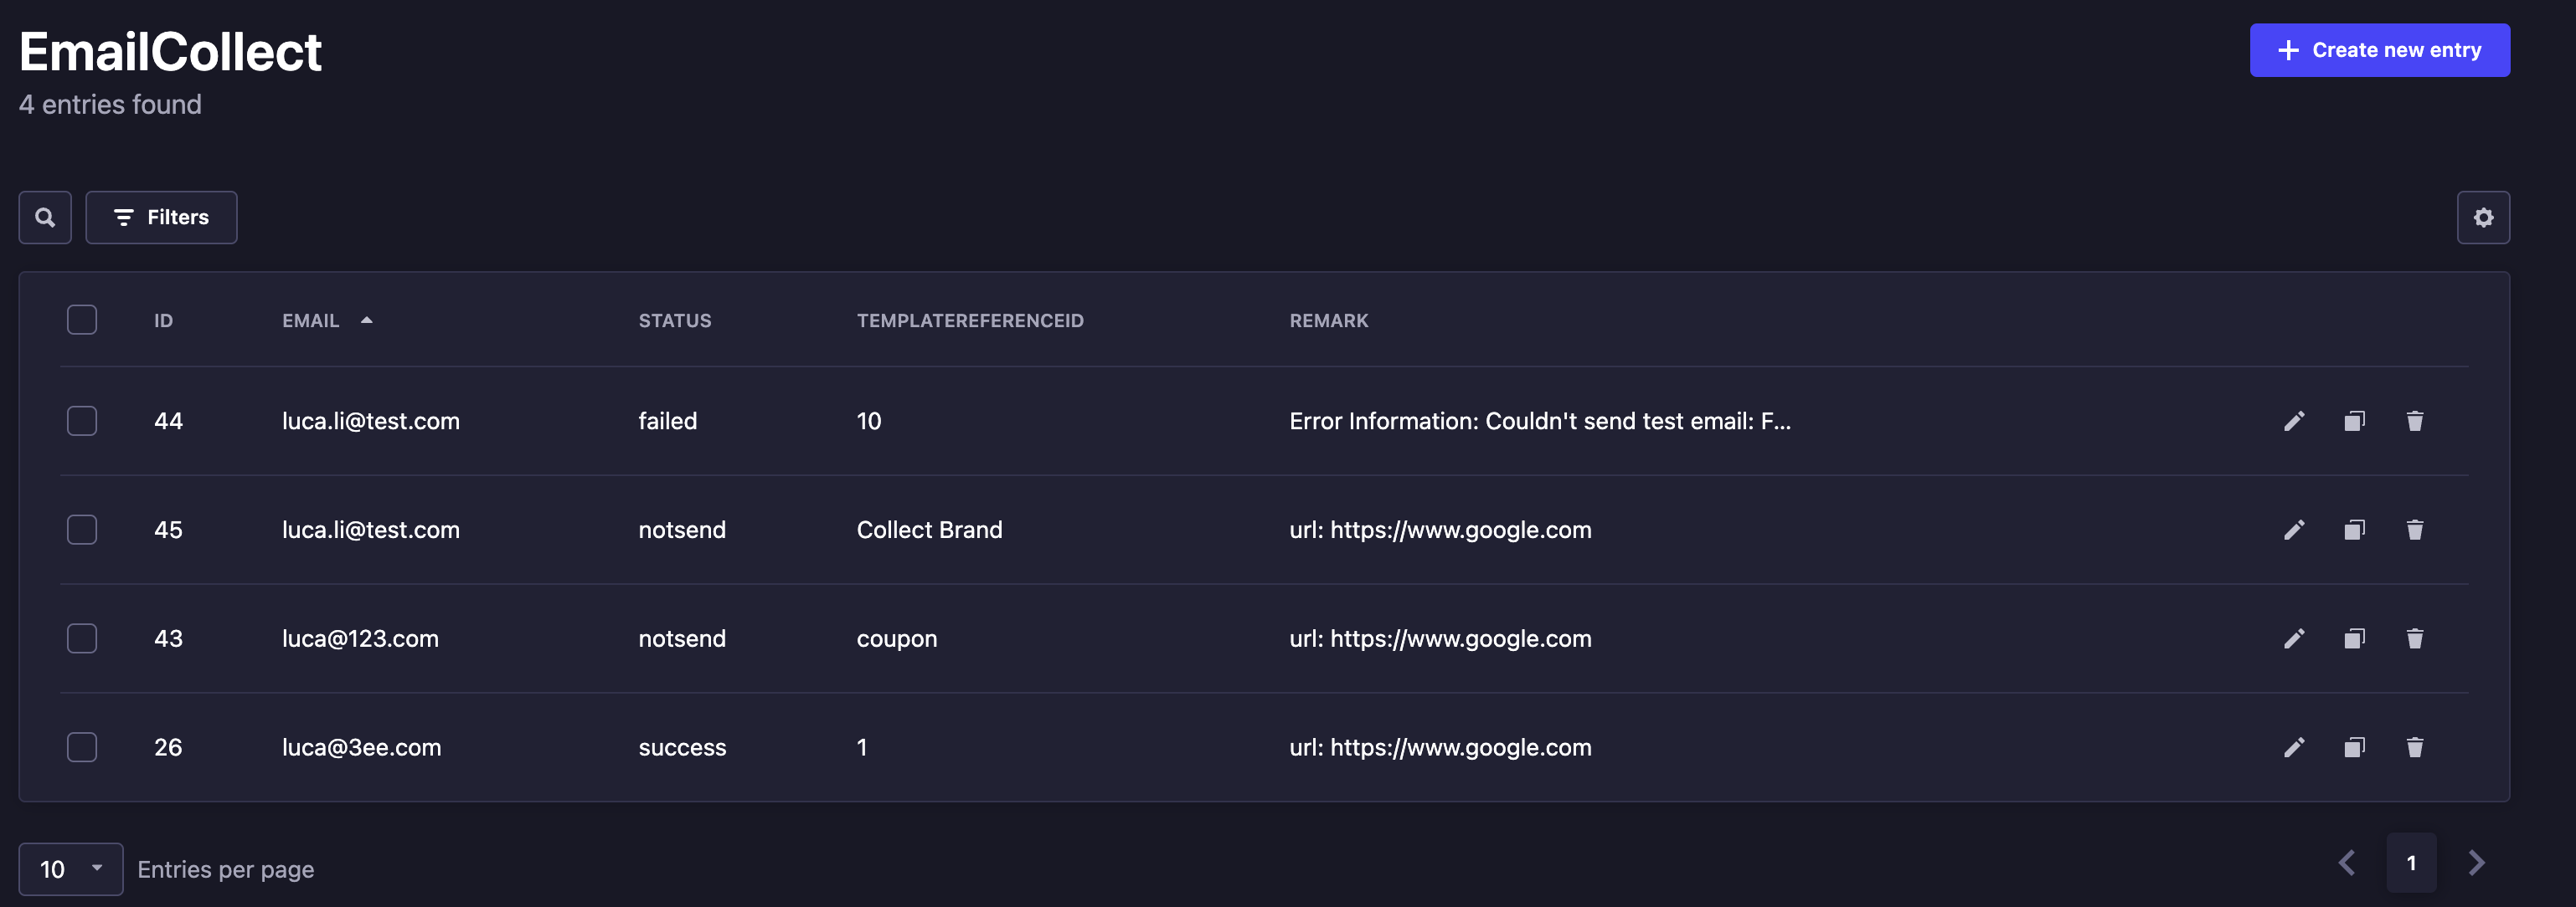Go to next page chevron
This screenshot has height=907, width=2576.
tap(2476, 862)
